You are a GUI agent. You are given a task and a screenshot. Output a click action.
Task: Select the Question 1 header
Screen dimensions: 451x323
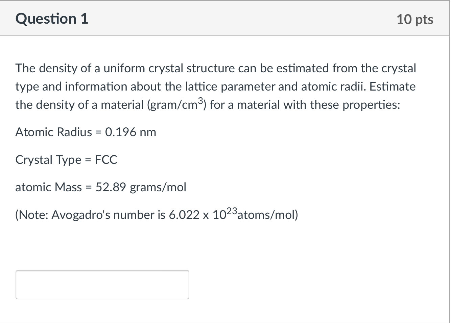[51, 19]
